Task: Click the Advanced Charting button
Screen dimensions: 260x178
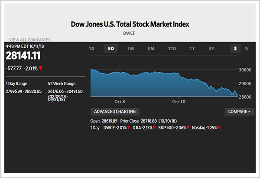Action: point(115,111)
